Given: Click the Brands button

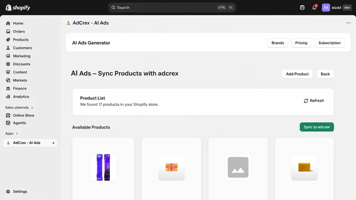Looking at the screenshot, I should 278,43.
